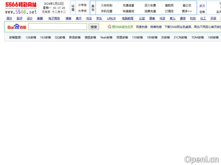The image size is (221, 165).
Task: Click 百度热搜 trending link
Action: (141, 27)
